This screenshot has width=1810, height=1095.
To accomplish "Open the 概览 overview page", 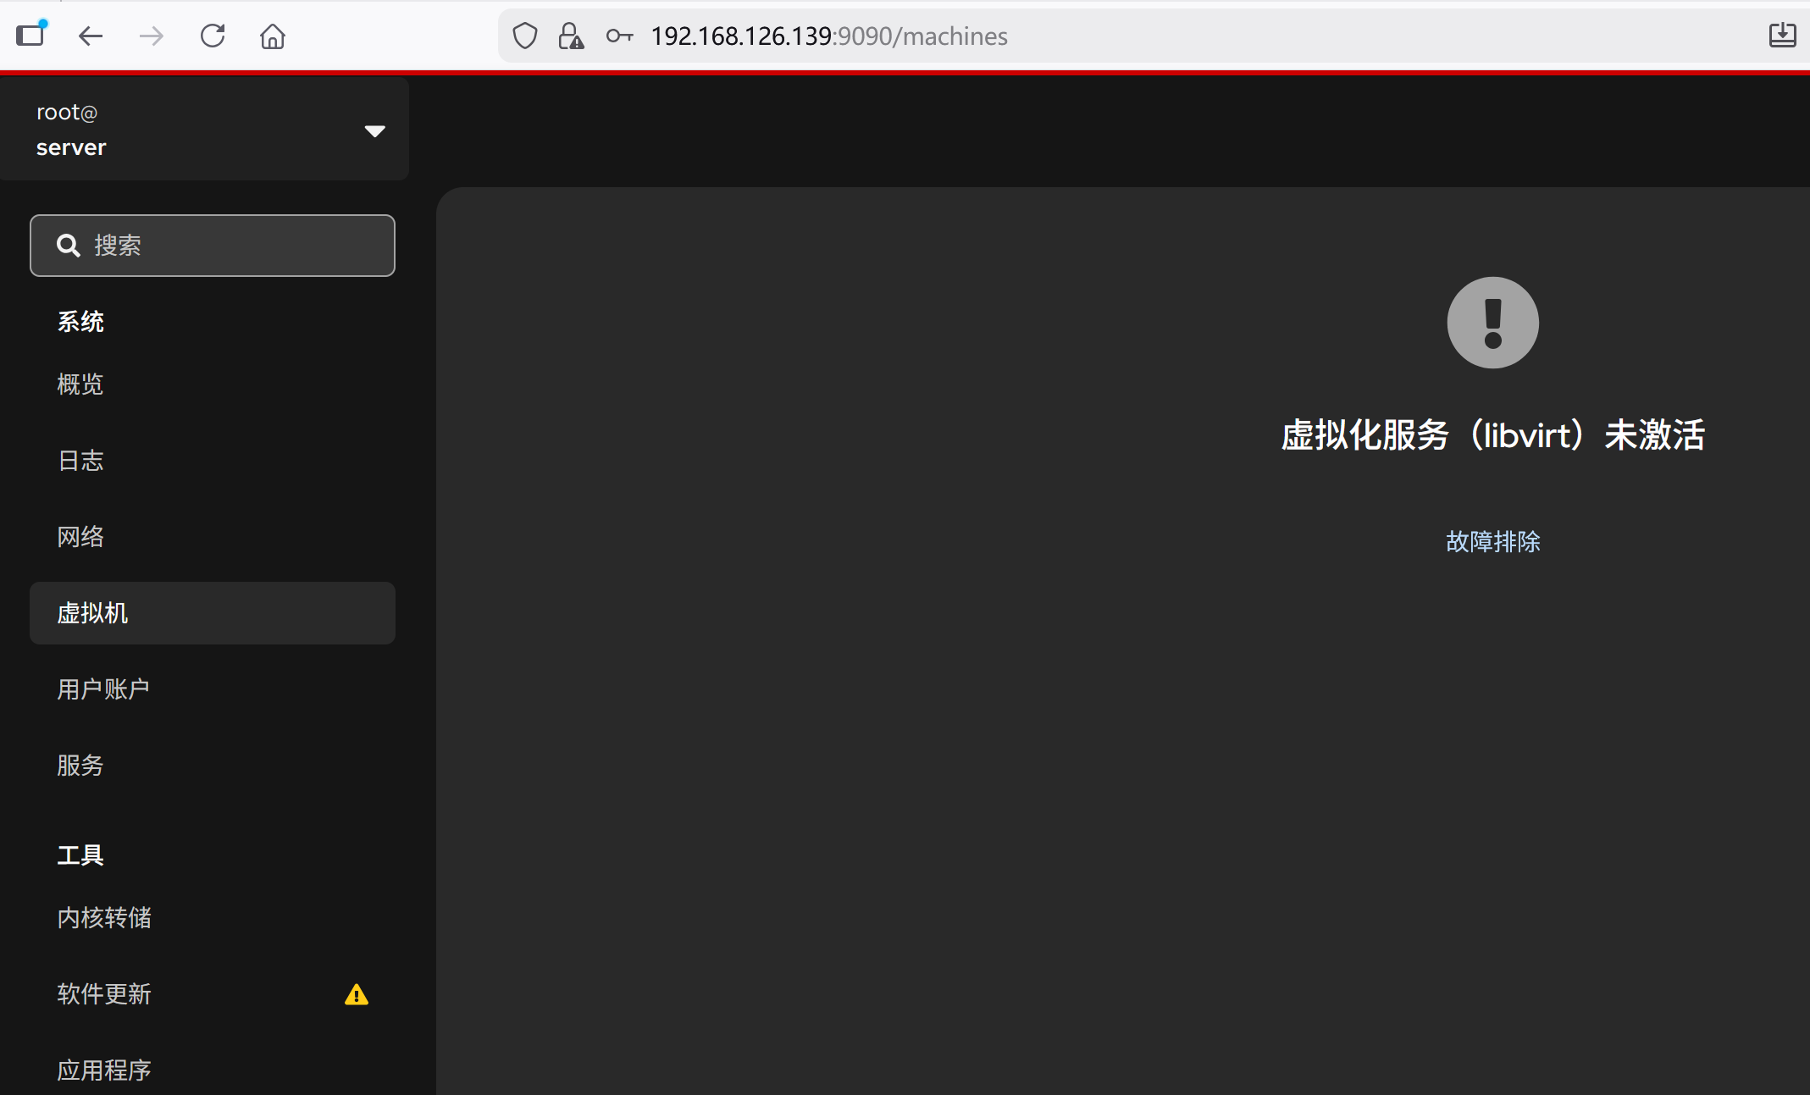I will 80,384.
